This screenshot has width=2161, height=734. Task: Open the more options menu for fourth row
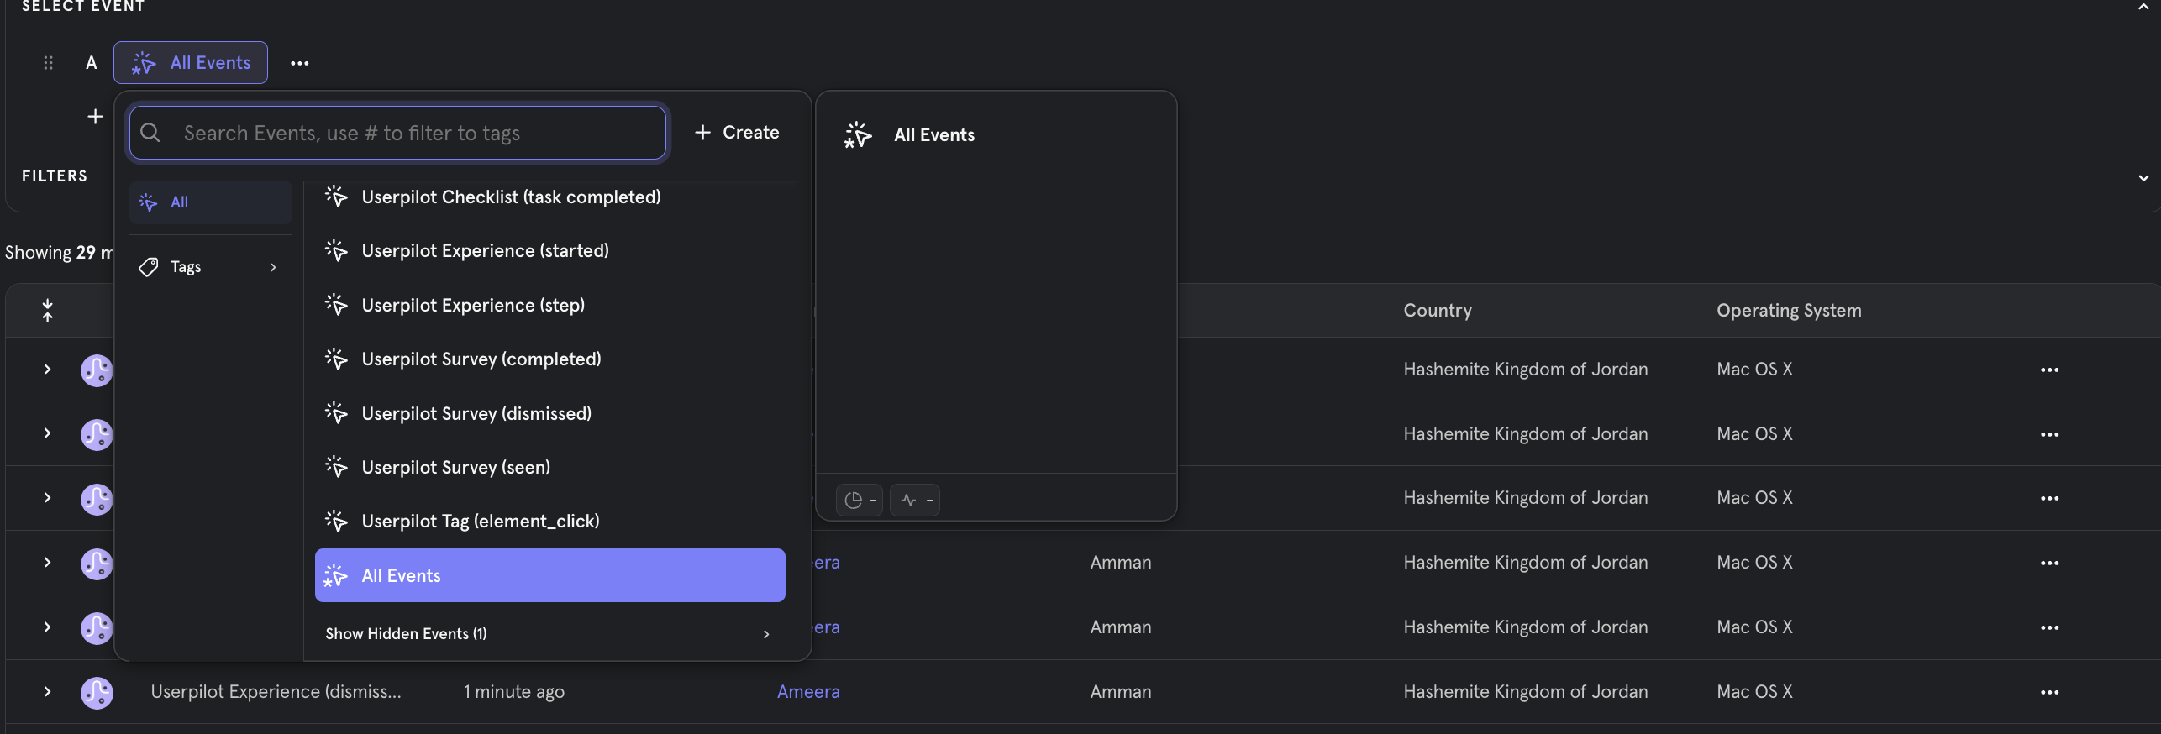(2050, 564)
